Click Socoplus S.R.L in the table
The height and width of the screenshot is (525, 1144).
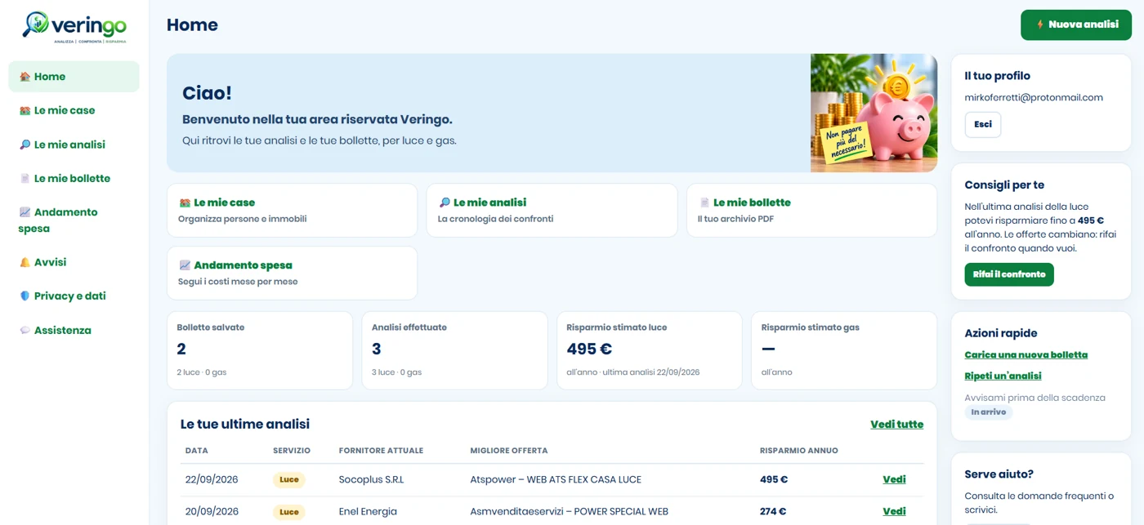point(371,480)
